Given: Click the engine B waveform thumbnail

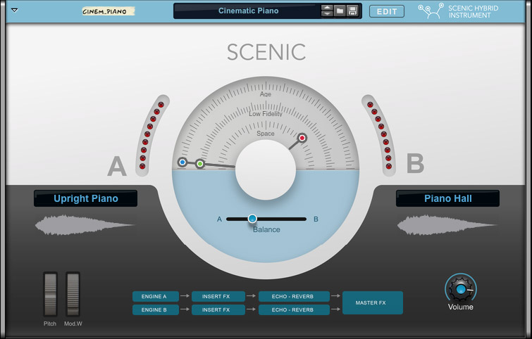Looking at the screenshot, I should (447, 224).
